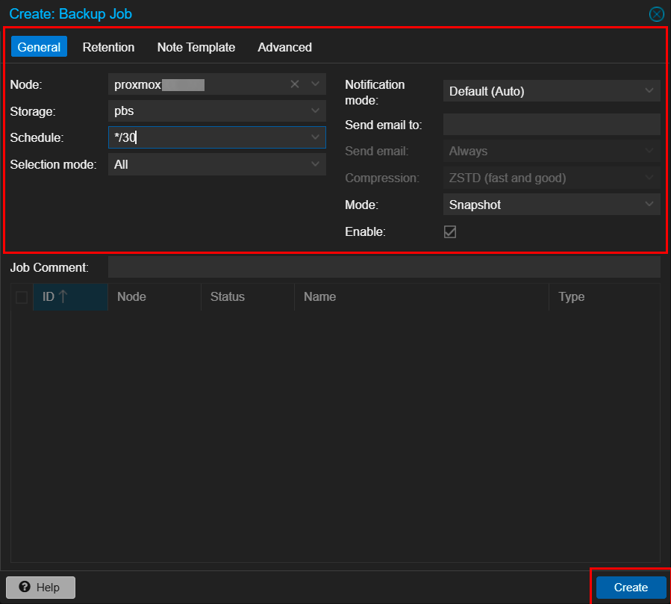
Task: Open the Schedule dropdown arrow
Action: 315,137
